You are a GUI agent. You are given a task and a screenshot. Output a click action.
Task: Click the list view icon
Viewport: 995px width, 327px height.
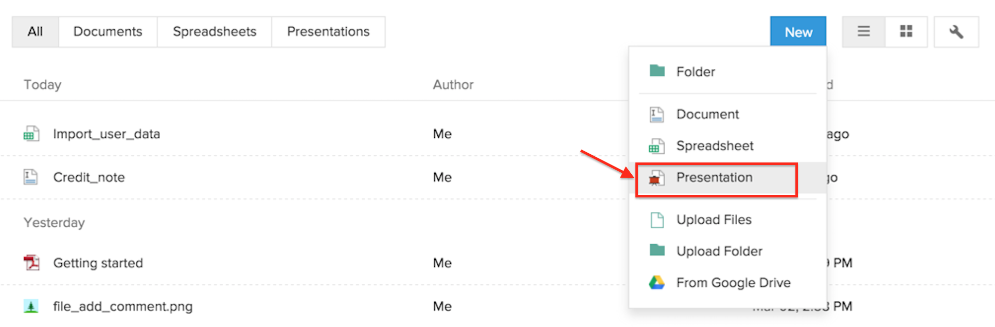pos(863,32)
